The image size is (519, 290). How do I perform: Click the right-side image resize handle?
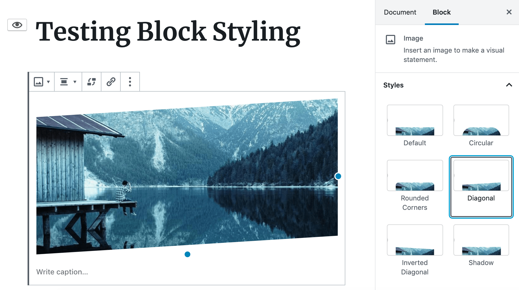click(x=338, y=176)
